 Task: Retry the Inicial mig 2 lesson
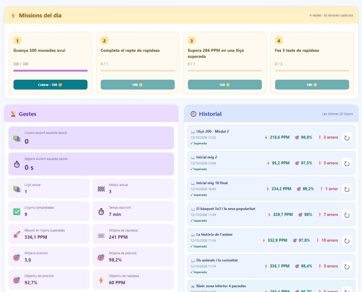[347, 163]
